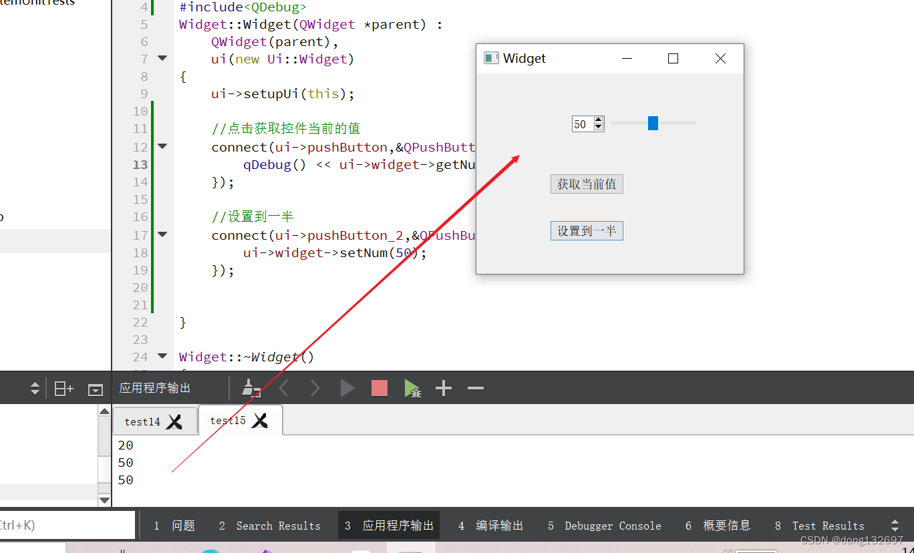Image resolution: width=914 pixels, height=553 pixels.
Task: Zoom in the output text with plus
Action: pos(444,389)
